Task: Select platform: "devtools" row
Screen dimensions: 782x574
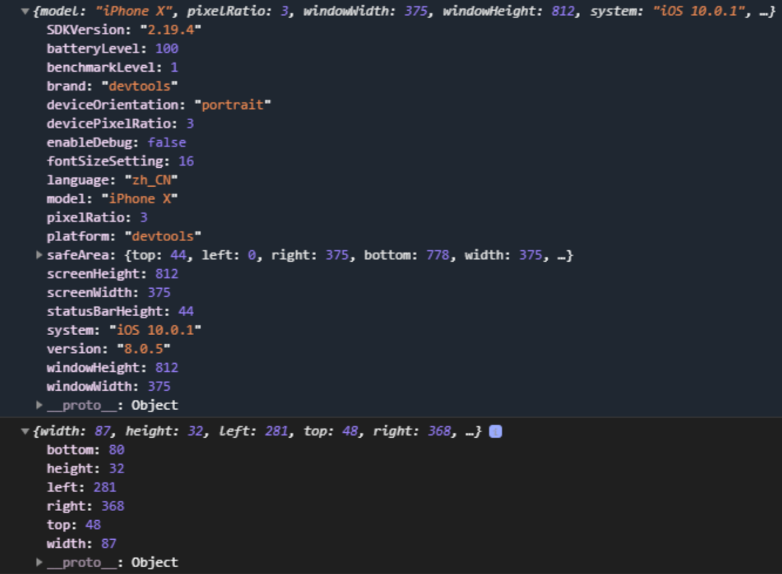Action: click(x=124, y=236)
